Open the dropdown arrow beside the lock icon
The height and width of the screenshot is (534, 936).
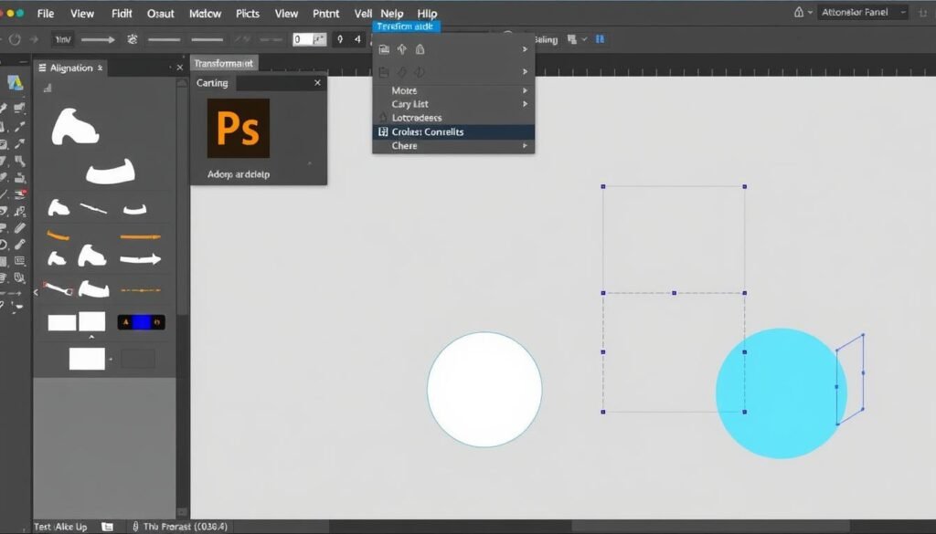810,13
